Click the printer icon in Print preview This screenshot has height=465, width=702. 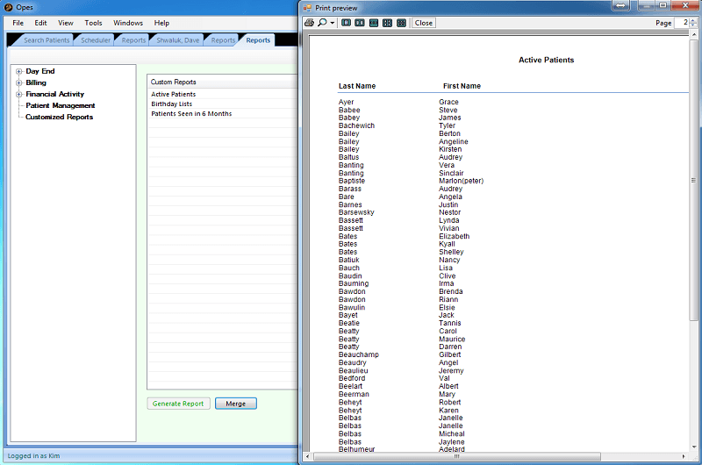click(x=308, y=23)
